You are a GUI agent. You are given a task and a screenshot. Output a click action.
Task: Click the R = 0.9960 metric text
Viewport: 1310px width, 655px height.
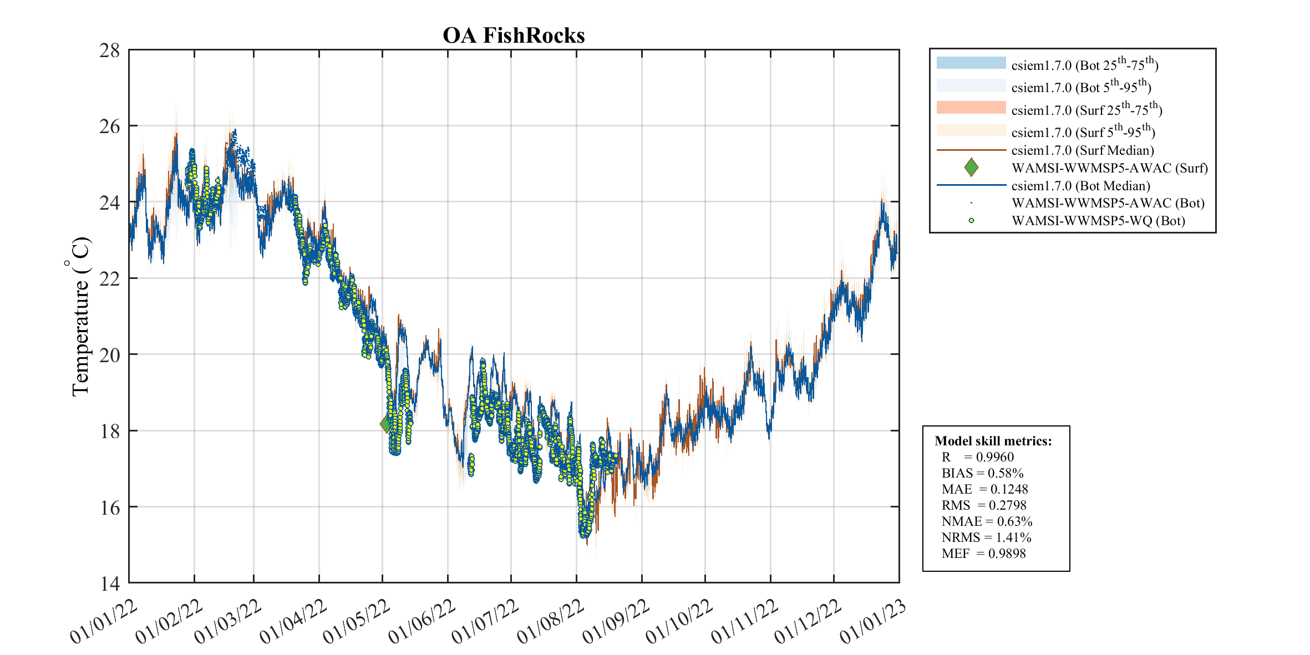pyautogui.click(x=977, y=457)
